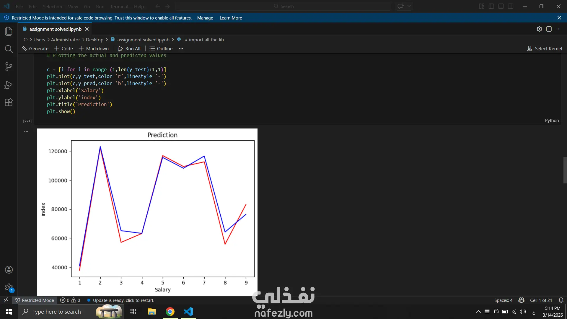Toggle the primary side bar layout

click(491, 6)
